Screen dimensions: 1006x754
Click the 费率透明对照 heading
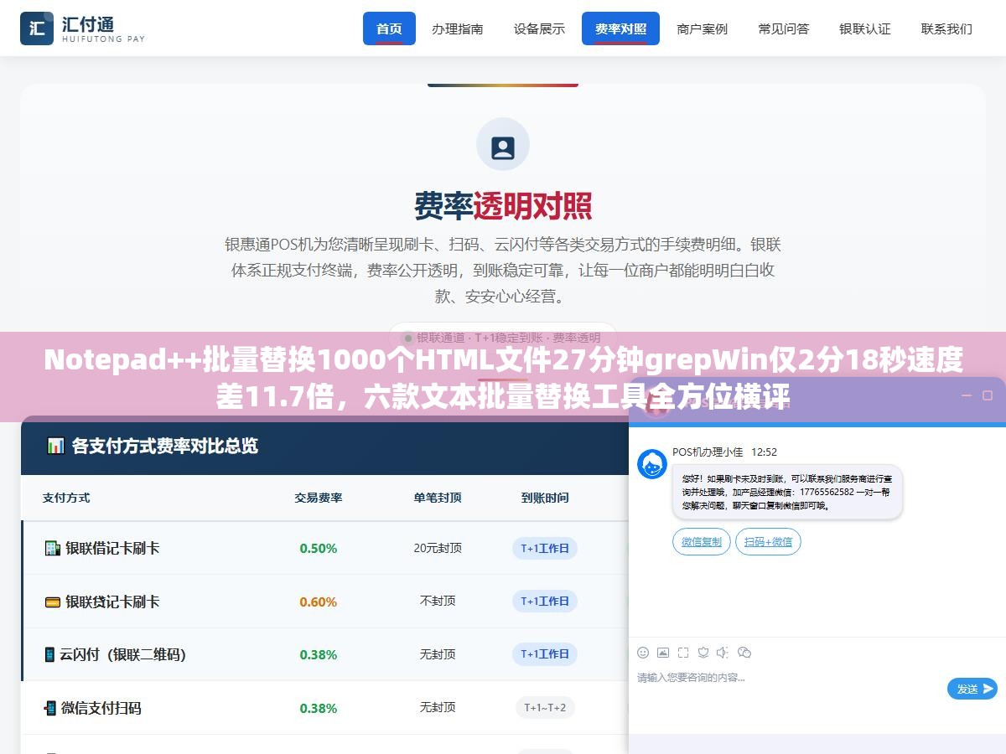point(503,205)
